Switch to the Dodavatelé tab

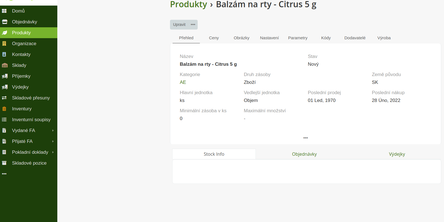[x=355, y=38]
